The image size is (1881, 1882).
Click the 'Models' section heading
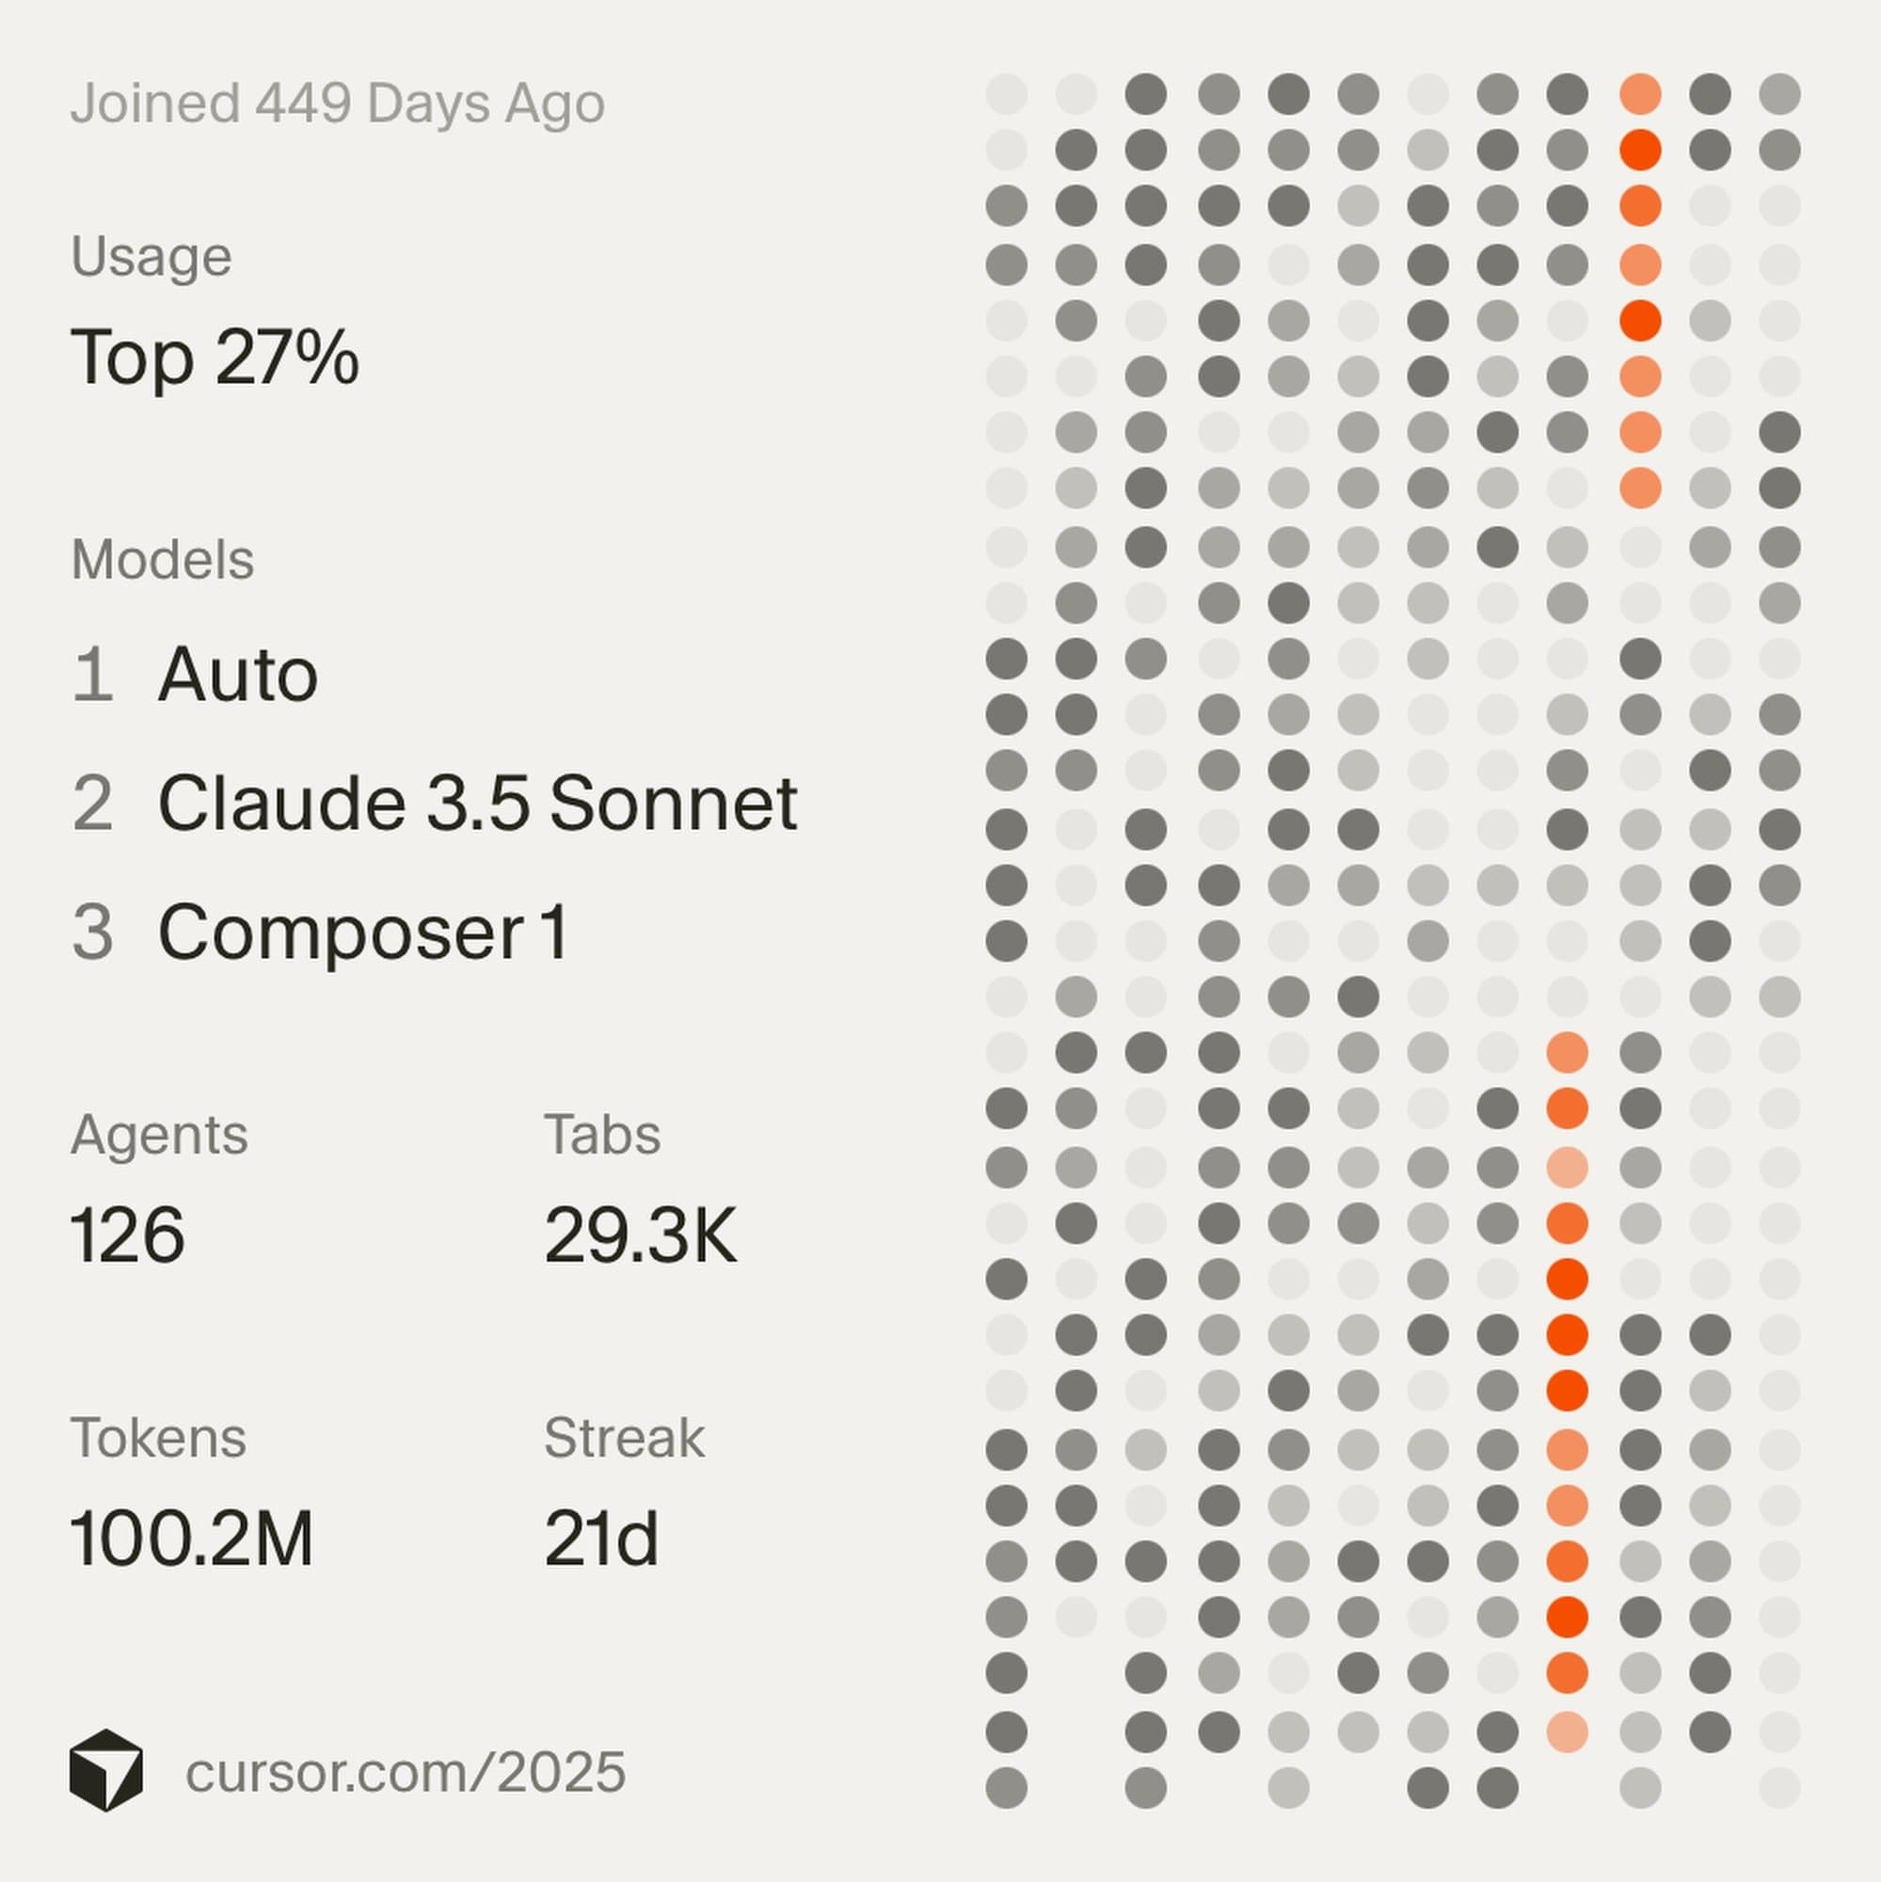pyautogui.click(x=163, y=560)
